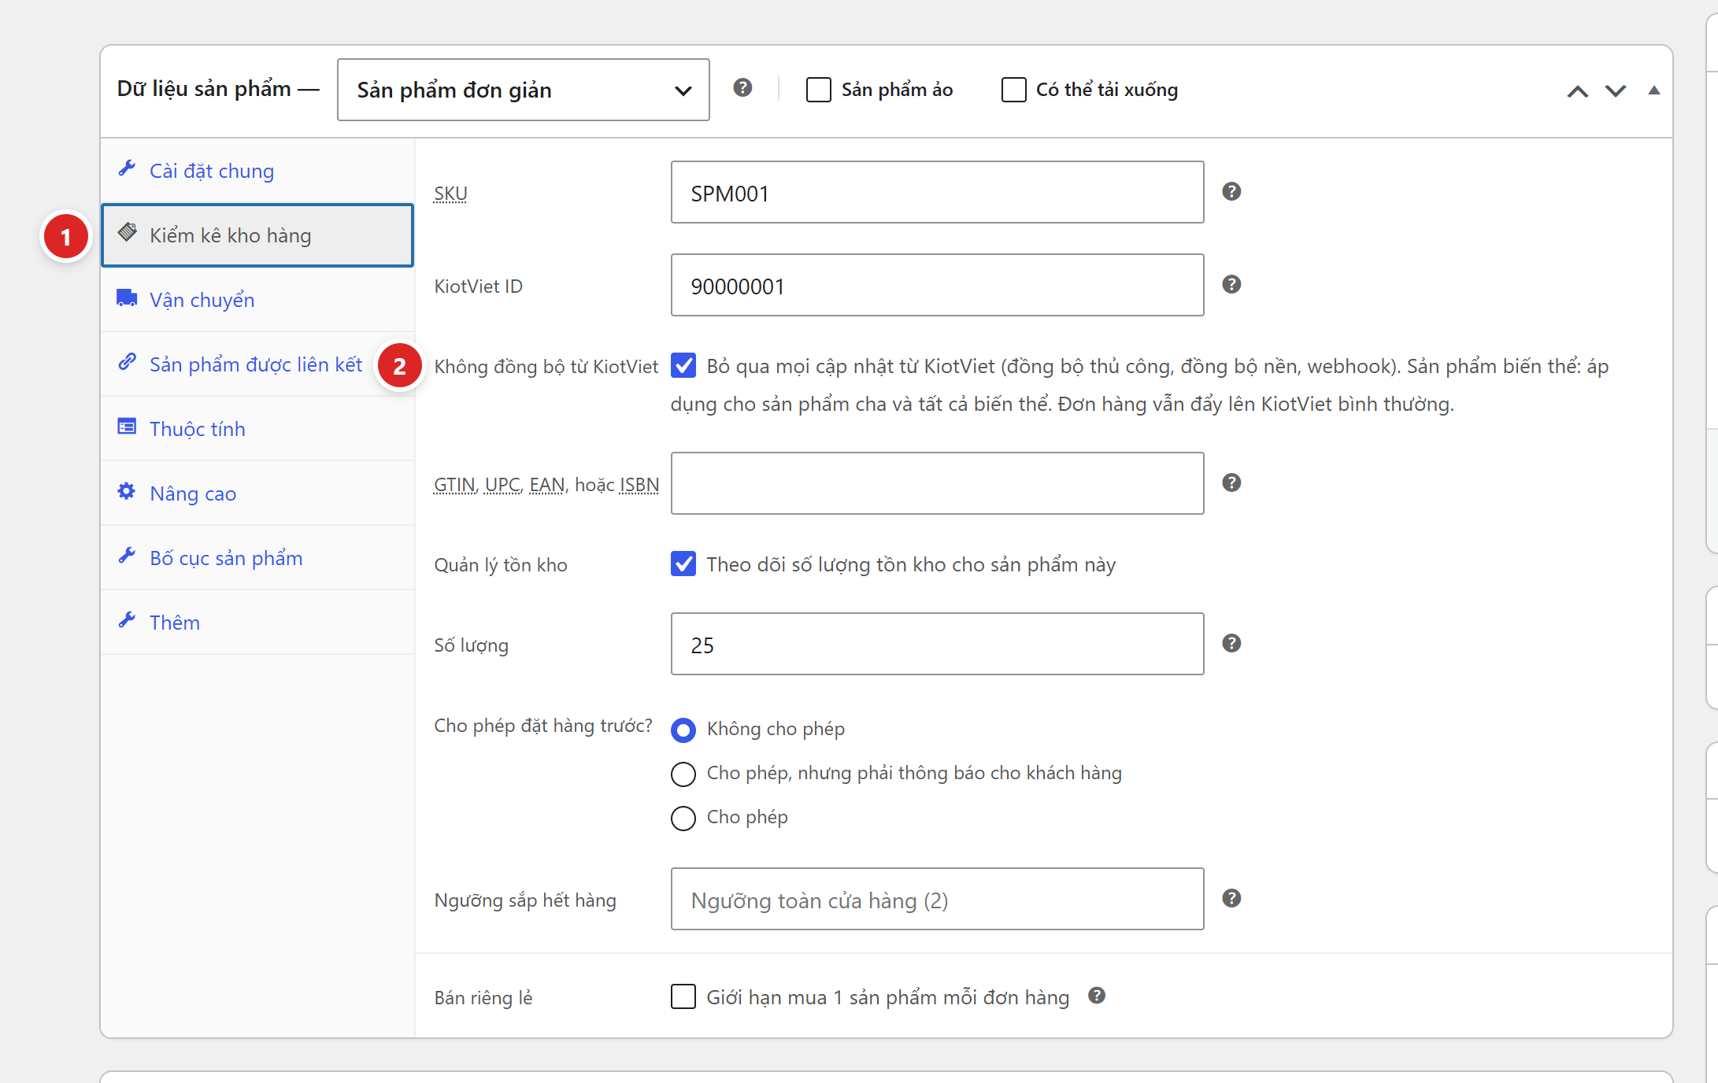
Task: Click the SKU input field with SPM001
Action: (x=938, y=192)
